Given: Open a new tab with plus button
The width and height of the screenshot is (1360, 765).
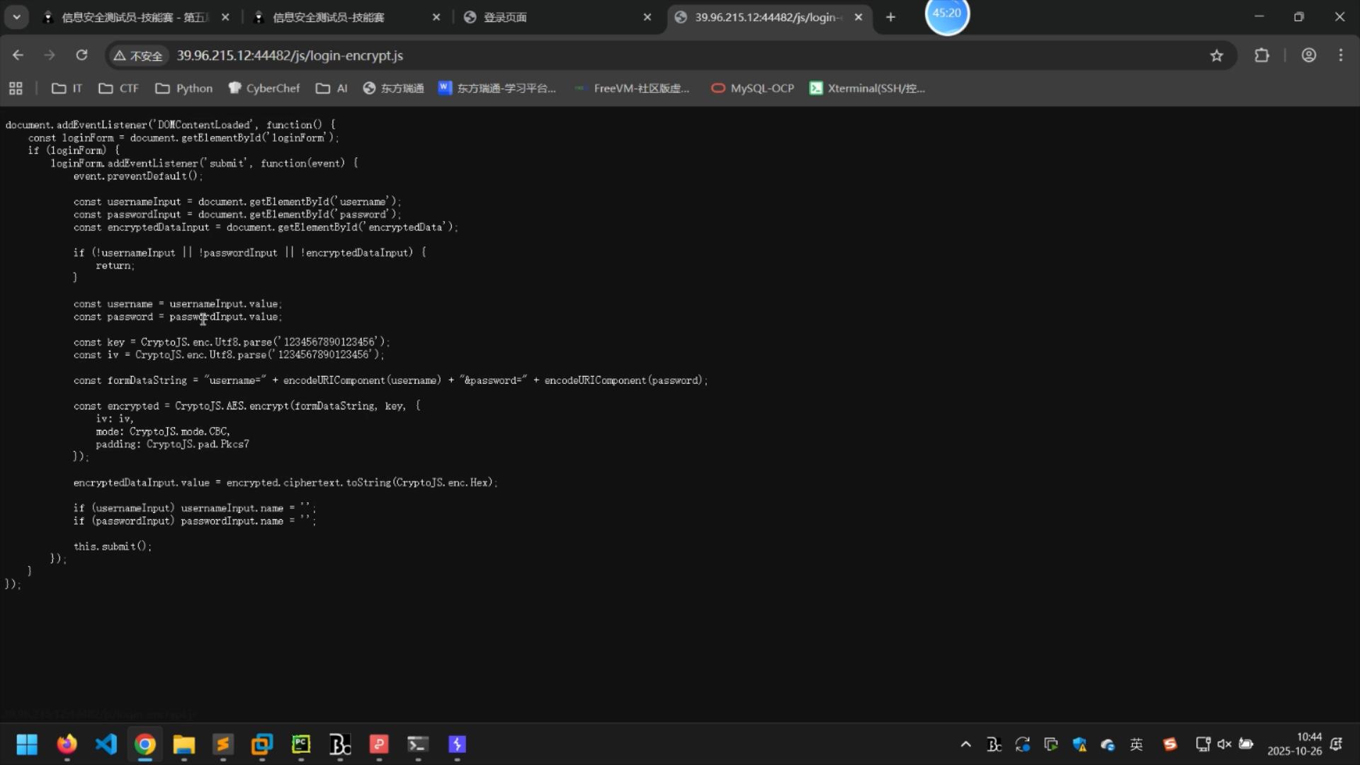Looking at the screenshot, I should tap(890, 17).
